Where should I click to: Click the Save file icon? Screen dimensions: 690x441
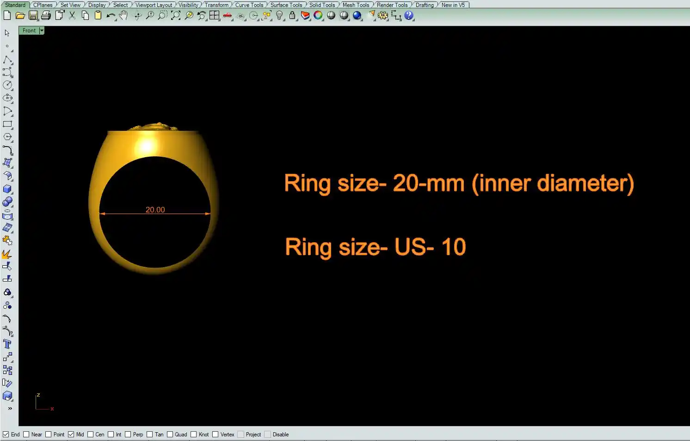(x=33, y=16)
